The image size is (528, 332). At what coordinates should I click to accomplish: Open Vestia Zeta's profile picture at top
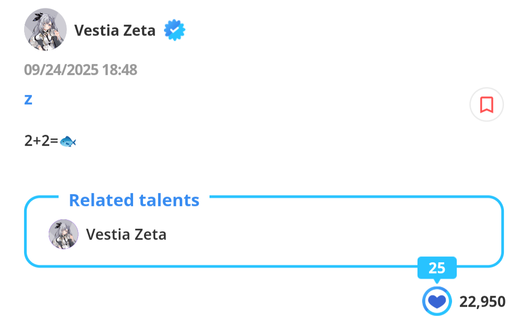tap(45, 30)
